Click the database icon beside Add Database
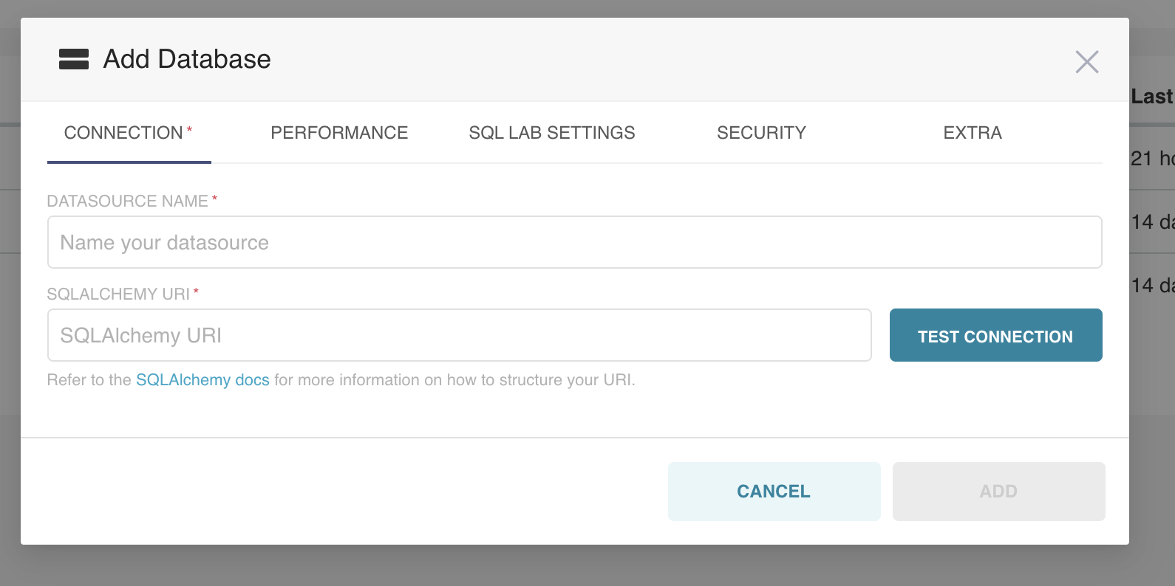1175x586 pixels. click(x=74, y=59)
